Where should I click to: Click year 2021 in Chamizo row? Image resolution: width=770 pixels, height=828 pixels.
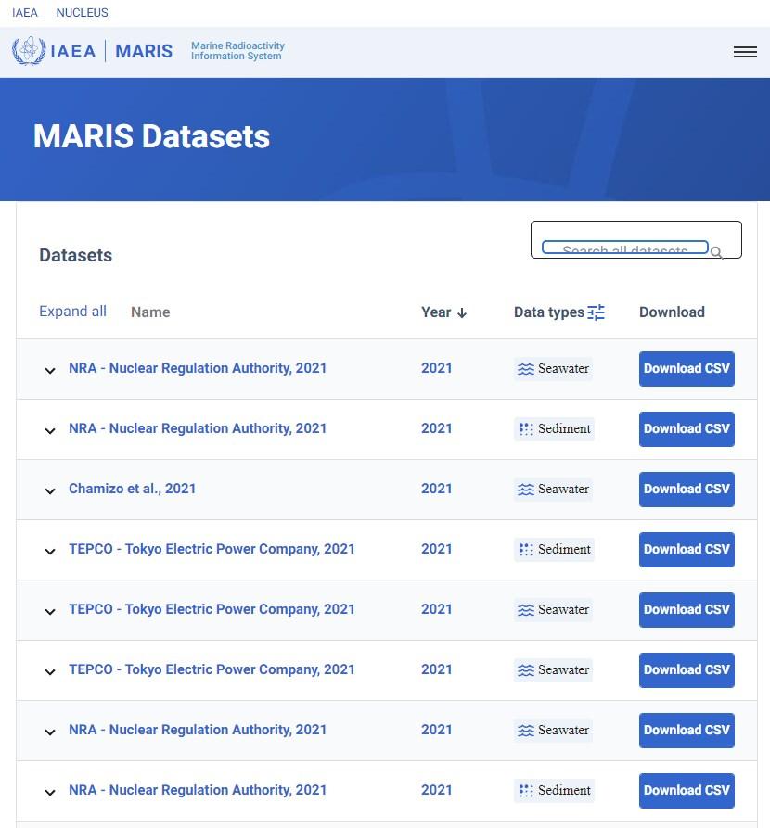437,489
